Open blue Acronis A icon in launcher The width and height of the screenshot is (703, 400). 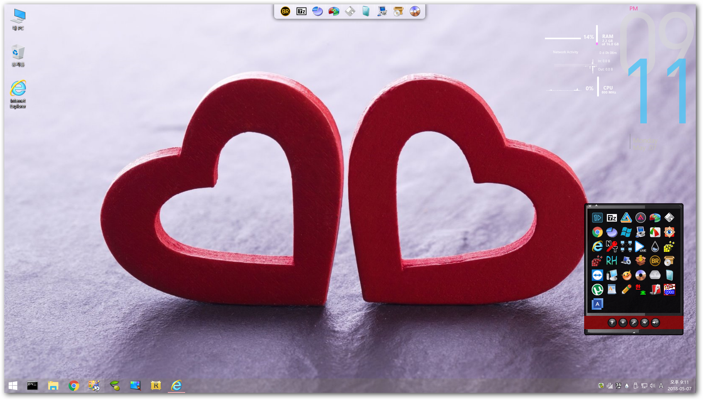point(597,304)
